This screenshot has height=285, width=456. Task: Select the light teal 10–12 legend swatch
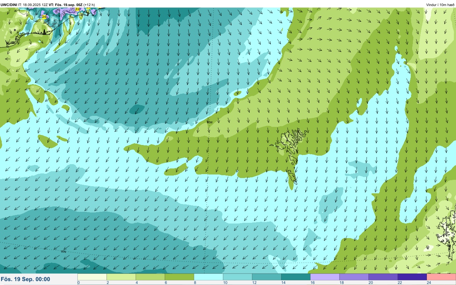click(238, 277)
